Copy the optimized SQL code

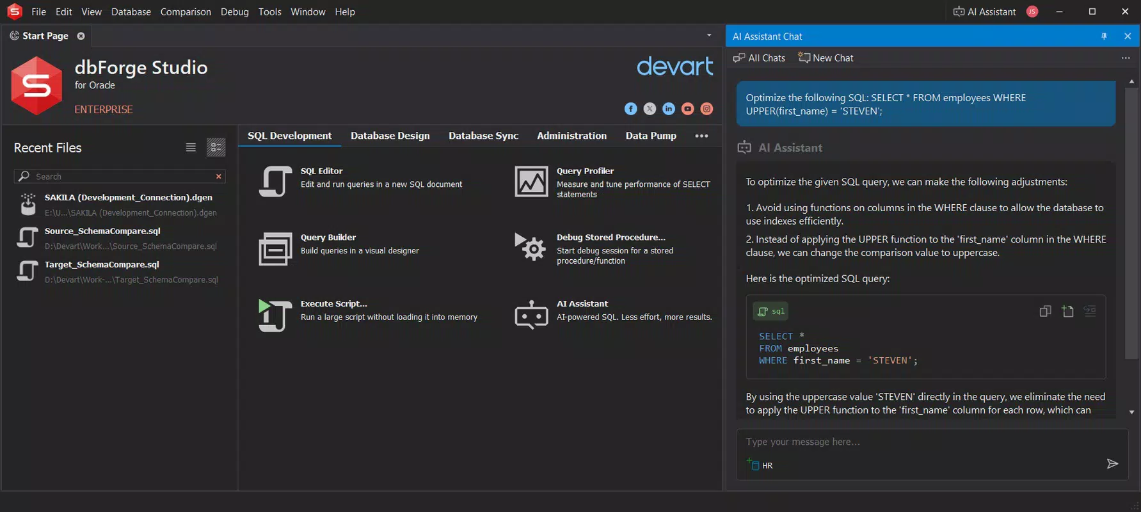(1045, 311)
